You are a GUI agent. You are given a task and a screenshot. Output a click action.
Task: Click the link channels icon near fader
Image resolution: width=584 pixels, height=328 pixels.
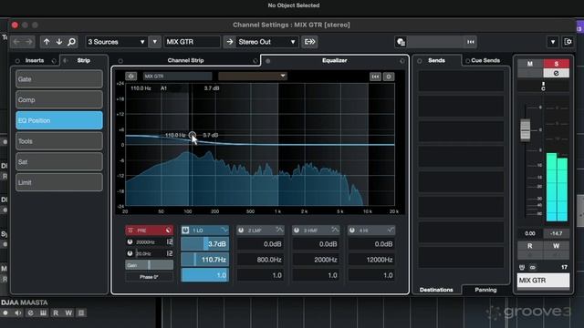[x=533, y=267]
